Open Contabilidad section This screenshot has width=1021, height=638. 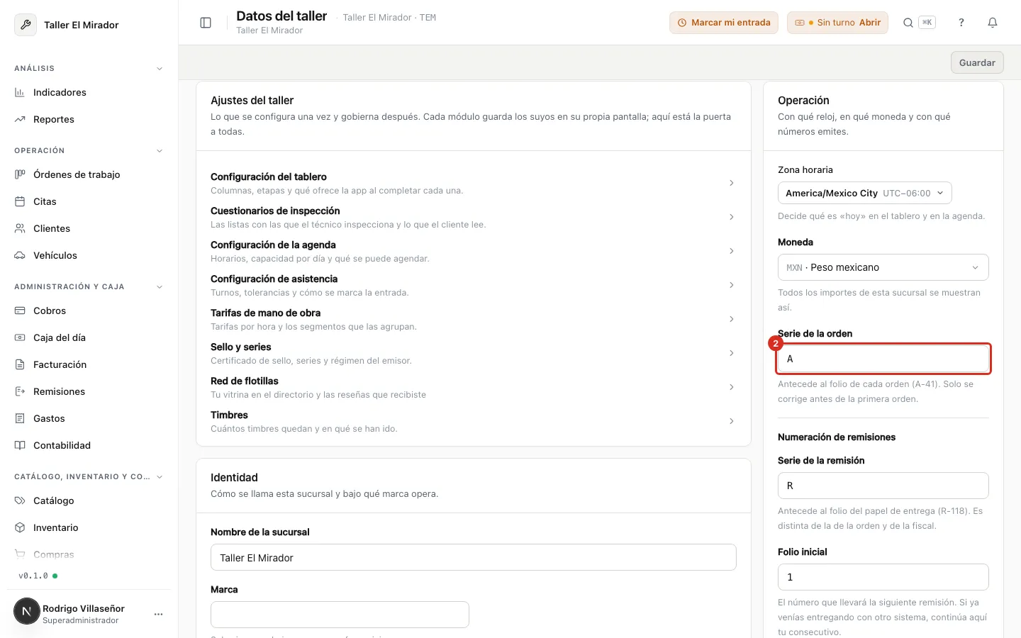89,445
